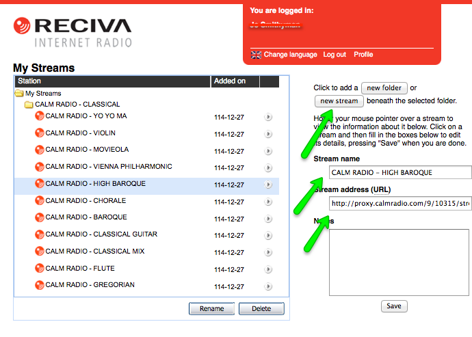Click into the Stream name text field
This screenshot has height=337, width=472.
pyautogui.click(x=399, y=172)
